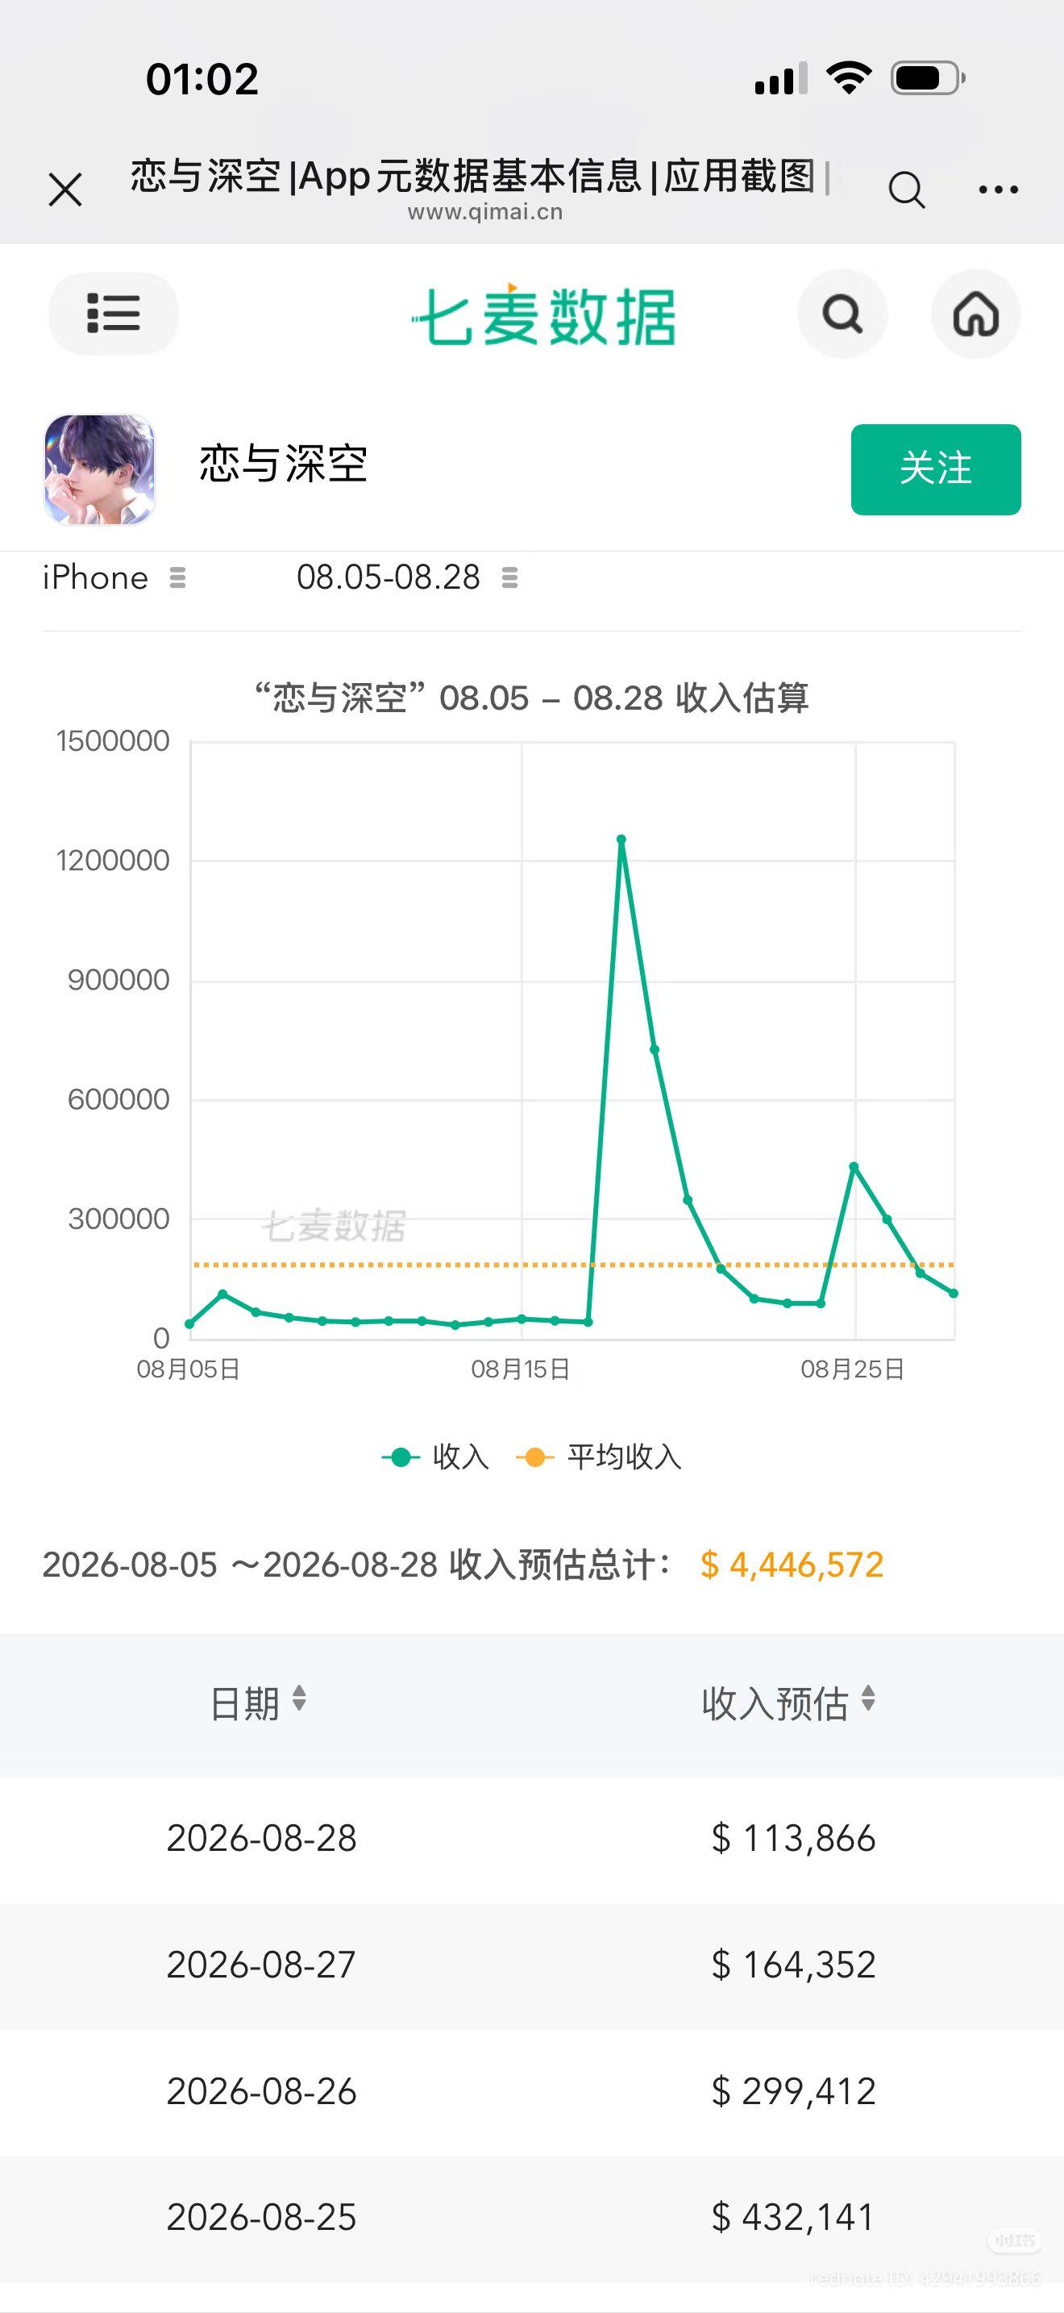Viewport: 1064px width, 2313px height.
Task: Tap the total revenue $ 4,446,572
Action: point(792,1565)
